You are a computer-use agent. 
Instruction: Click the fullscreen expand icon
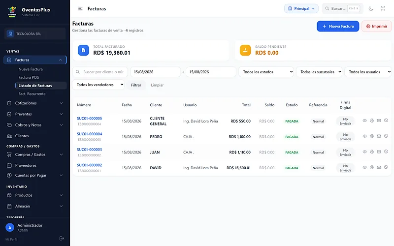pyautogui.click(x=383, y=8)
